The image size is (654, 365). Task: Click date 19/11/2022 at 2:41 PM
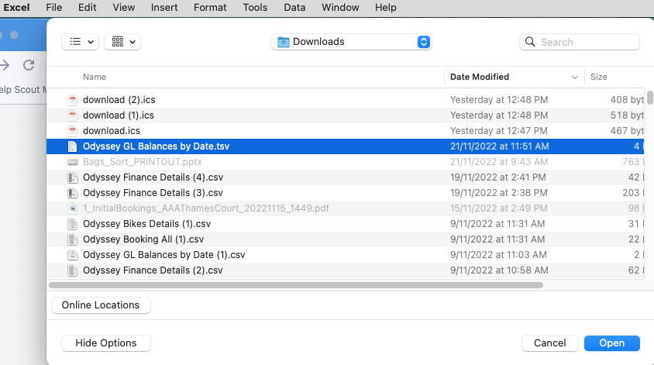[x=498, y=177]
